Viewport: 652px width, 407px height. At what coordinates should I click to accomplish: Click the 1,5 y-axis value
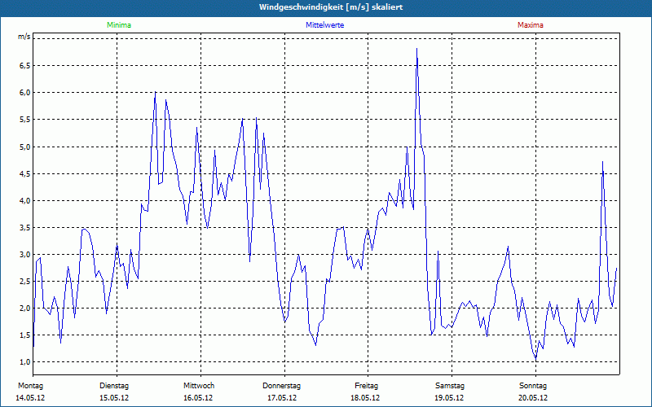25,335
